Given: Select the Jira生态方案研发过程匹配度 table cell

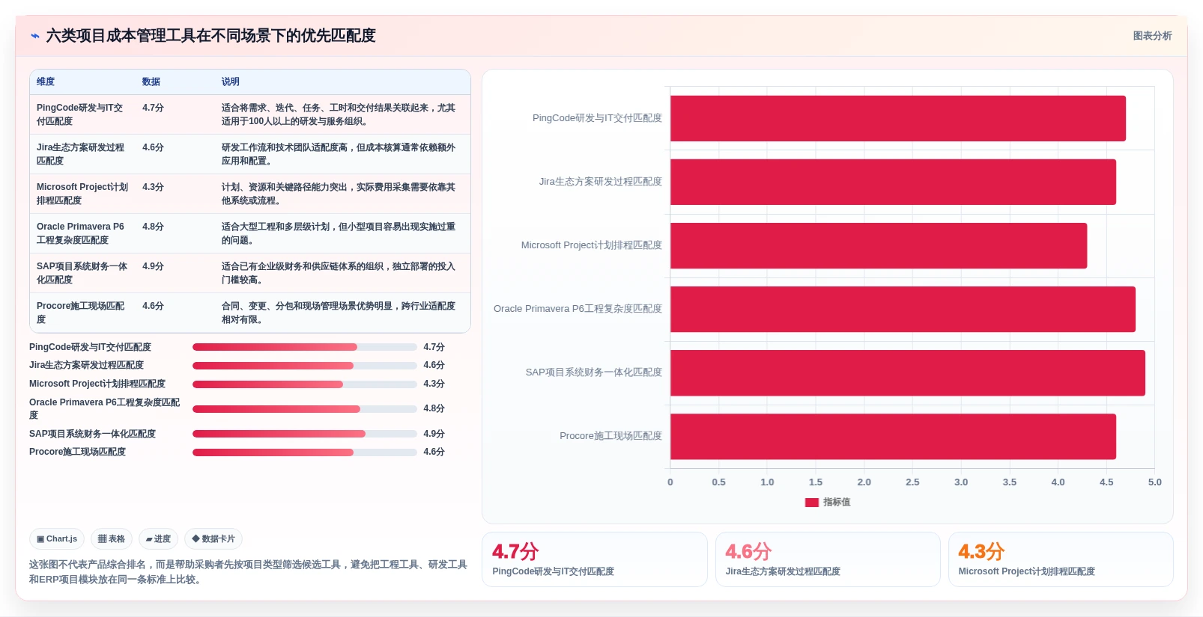Looking at the screenshot, I should (82, 154).
